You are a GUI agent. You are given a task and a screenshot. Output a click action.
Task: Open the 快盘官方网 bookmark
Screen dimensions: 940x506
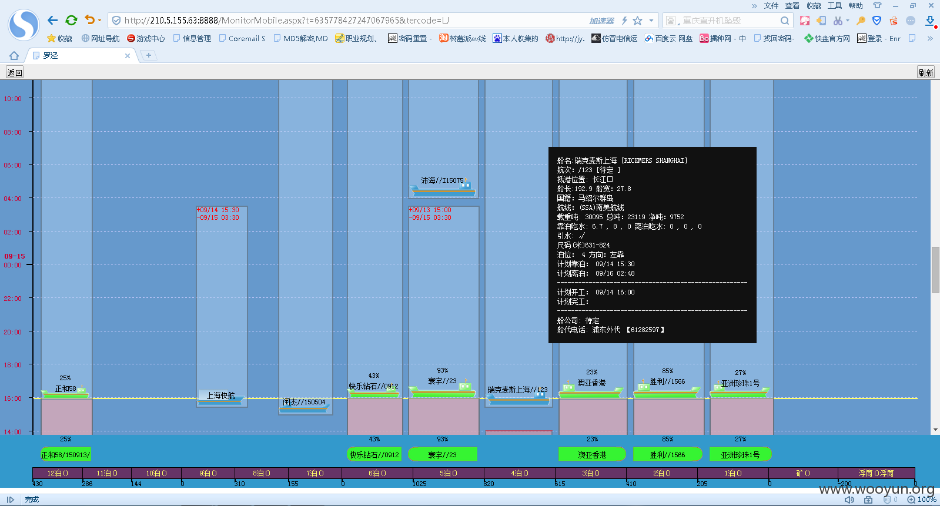tap(827, 38)
